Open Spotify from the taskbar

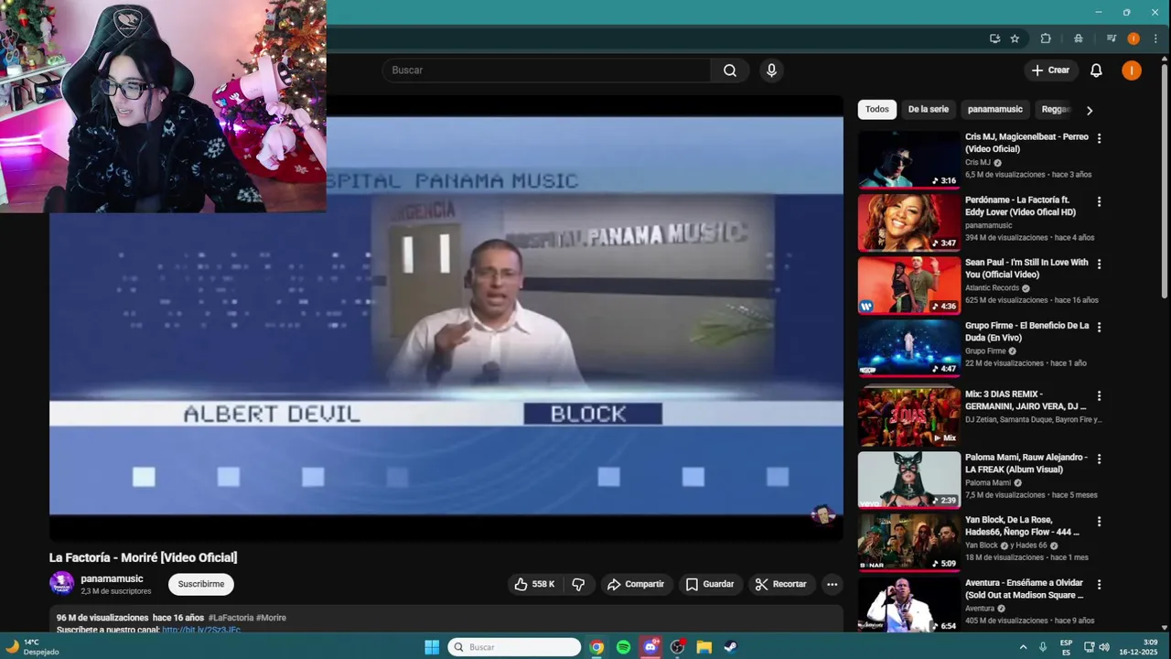623,647
